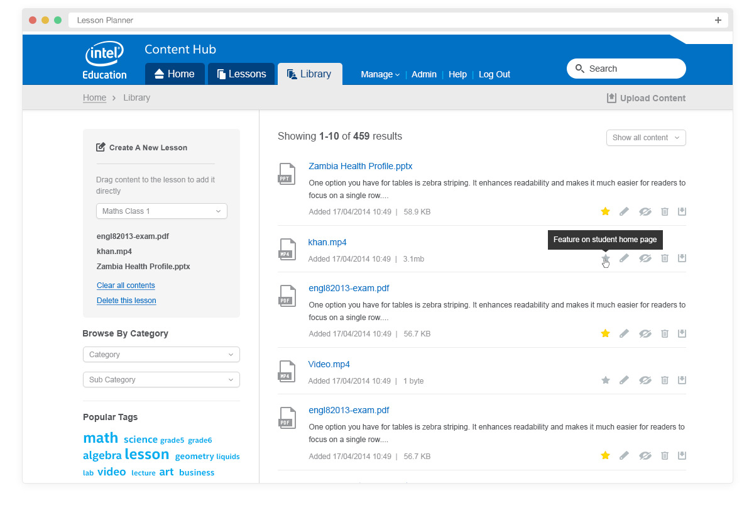
Task: Click the Upload Content icon
Action: 610,97
